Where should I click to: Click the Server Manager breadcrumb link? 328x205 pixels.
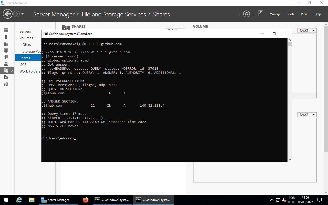54,14
